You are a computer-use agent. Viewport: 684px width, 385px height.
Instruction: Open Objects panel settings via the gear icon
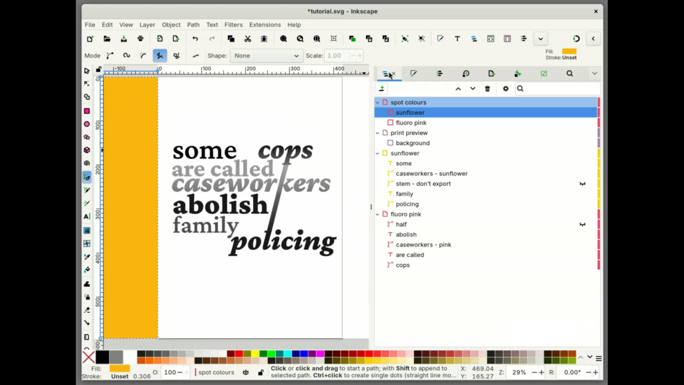(506, 88)
